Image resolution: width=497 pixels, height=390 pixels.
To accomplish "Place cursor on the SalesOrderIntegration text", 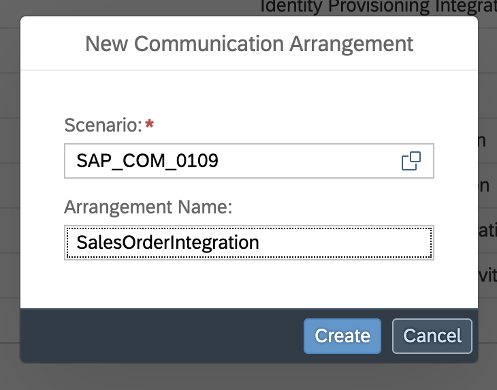I will [x=167, y=243].
